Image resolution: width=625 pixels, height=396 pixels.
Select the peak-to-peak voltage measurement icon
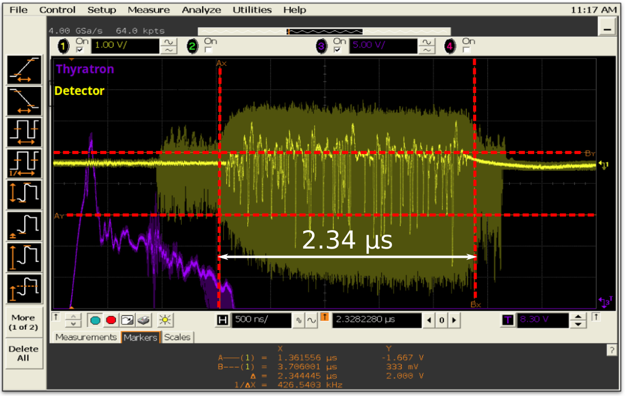[24, 195]
